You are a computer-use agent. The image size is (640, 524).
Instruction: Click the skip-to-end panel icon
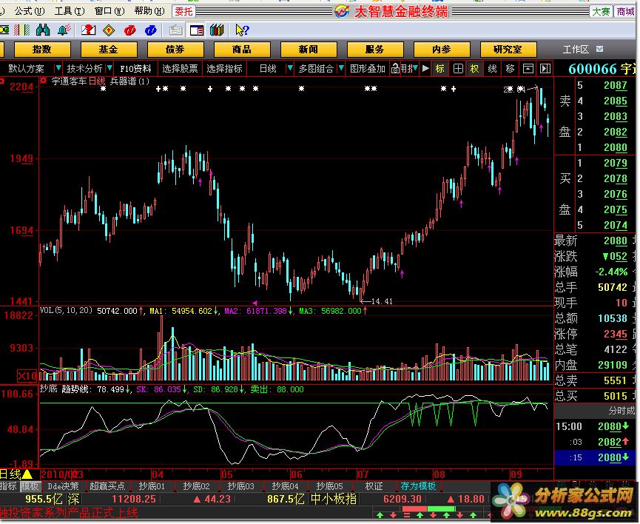(545, 69)
